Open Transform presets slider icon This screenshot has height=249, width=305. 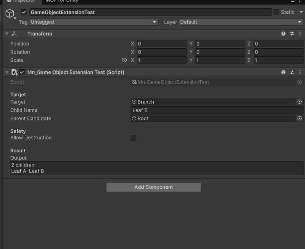[292, 34]
